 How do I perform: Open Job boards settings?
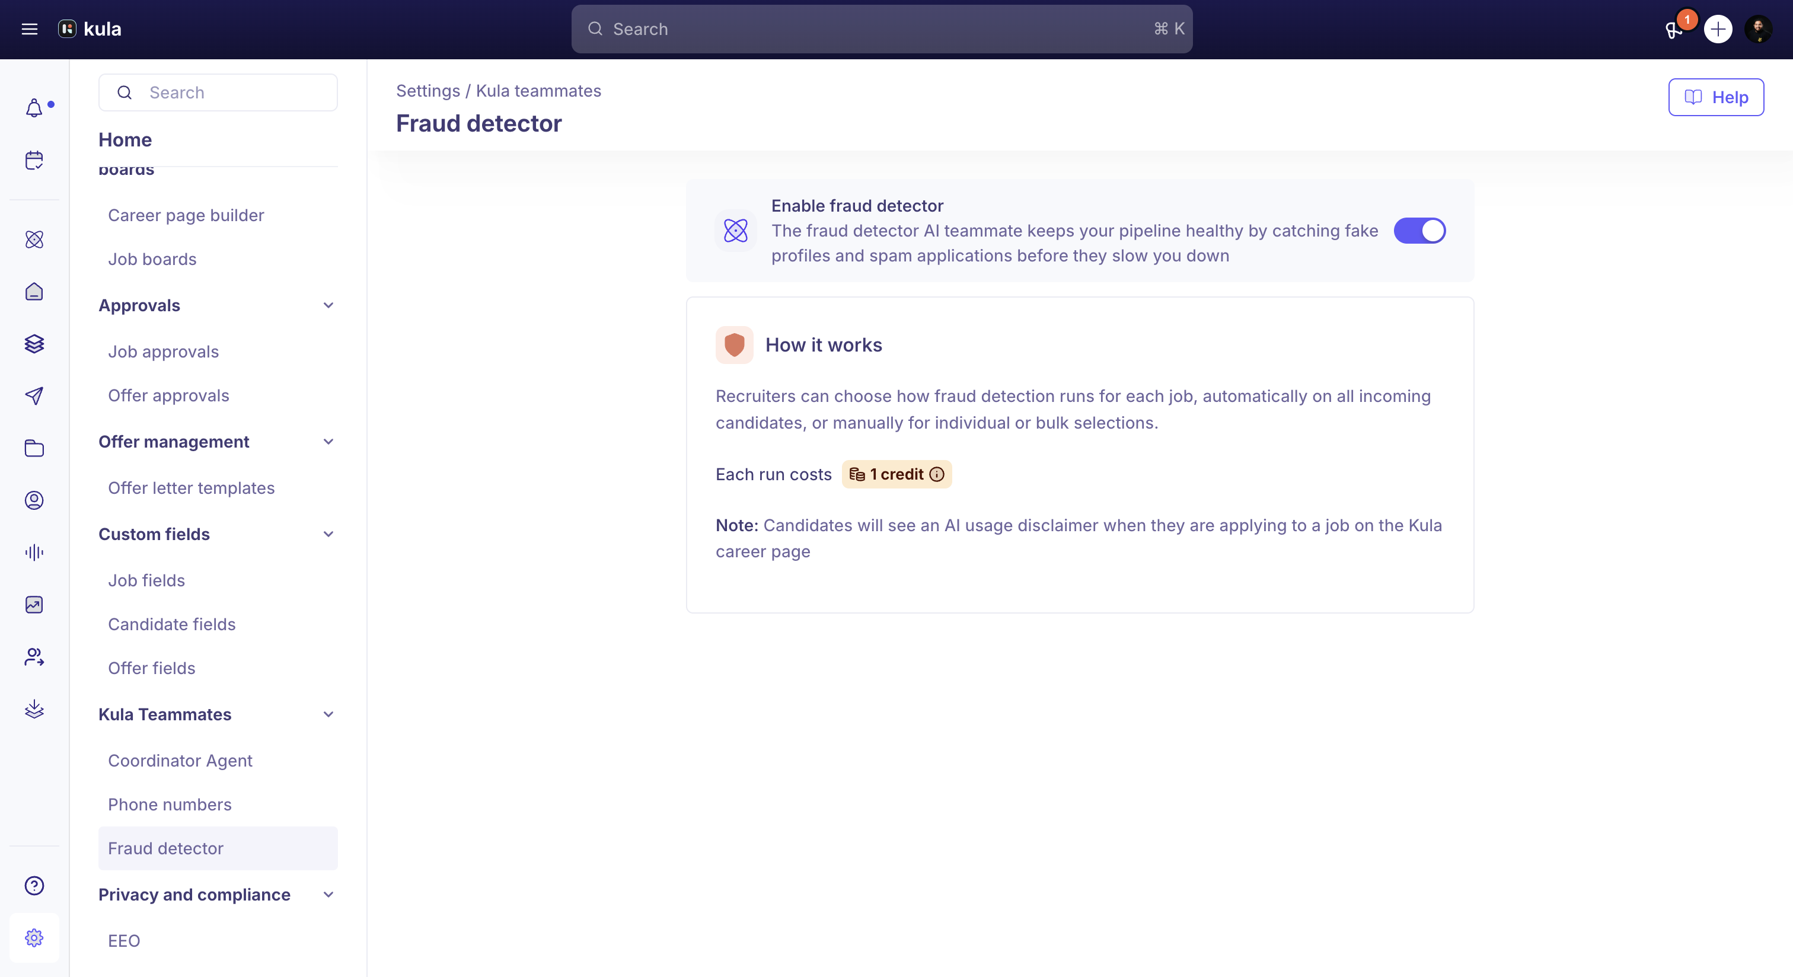152,260
